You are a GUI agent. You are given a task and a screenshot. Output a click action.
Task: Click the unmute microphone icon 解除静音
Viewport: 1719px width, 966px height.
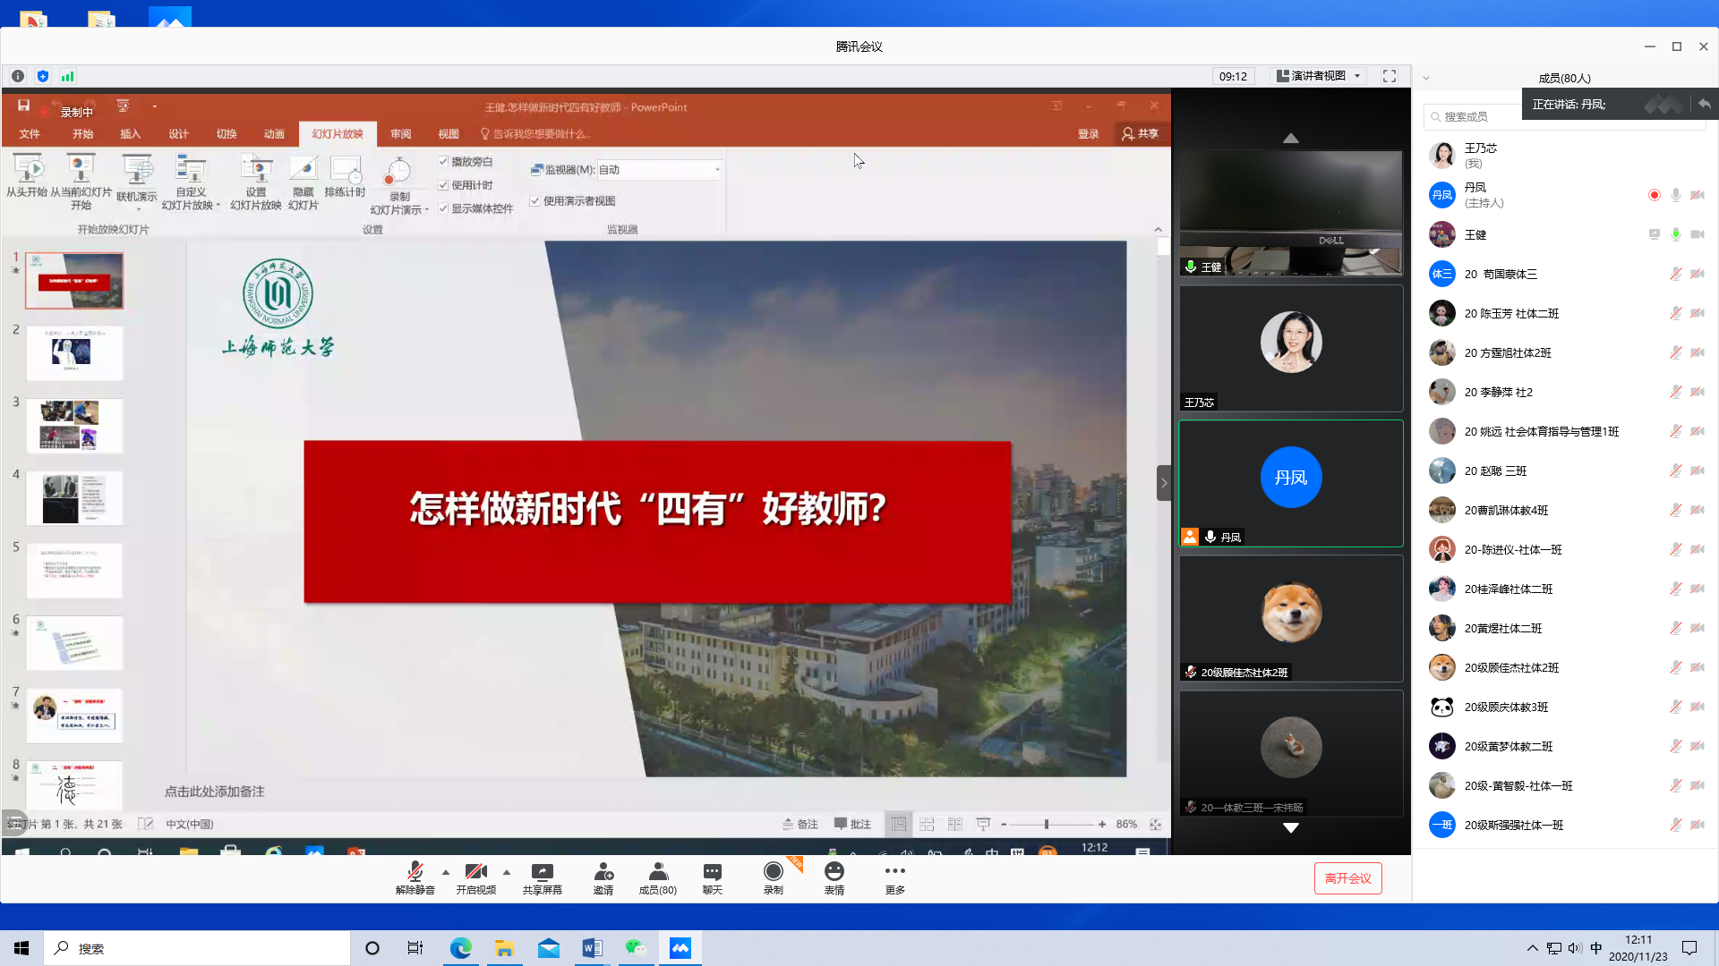(x=415, y=872)
